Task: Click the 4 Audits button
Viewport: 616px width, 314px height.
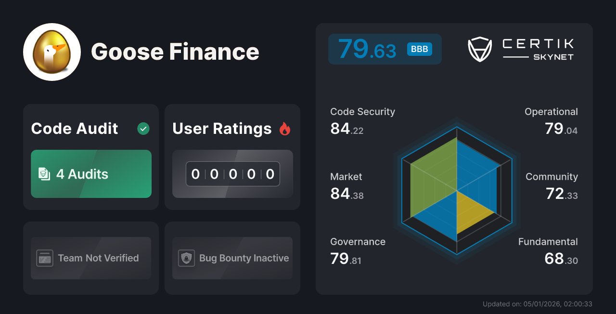Action: pos(91,174)
